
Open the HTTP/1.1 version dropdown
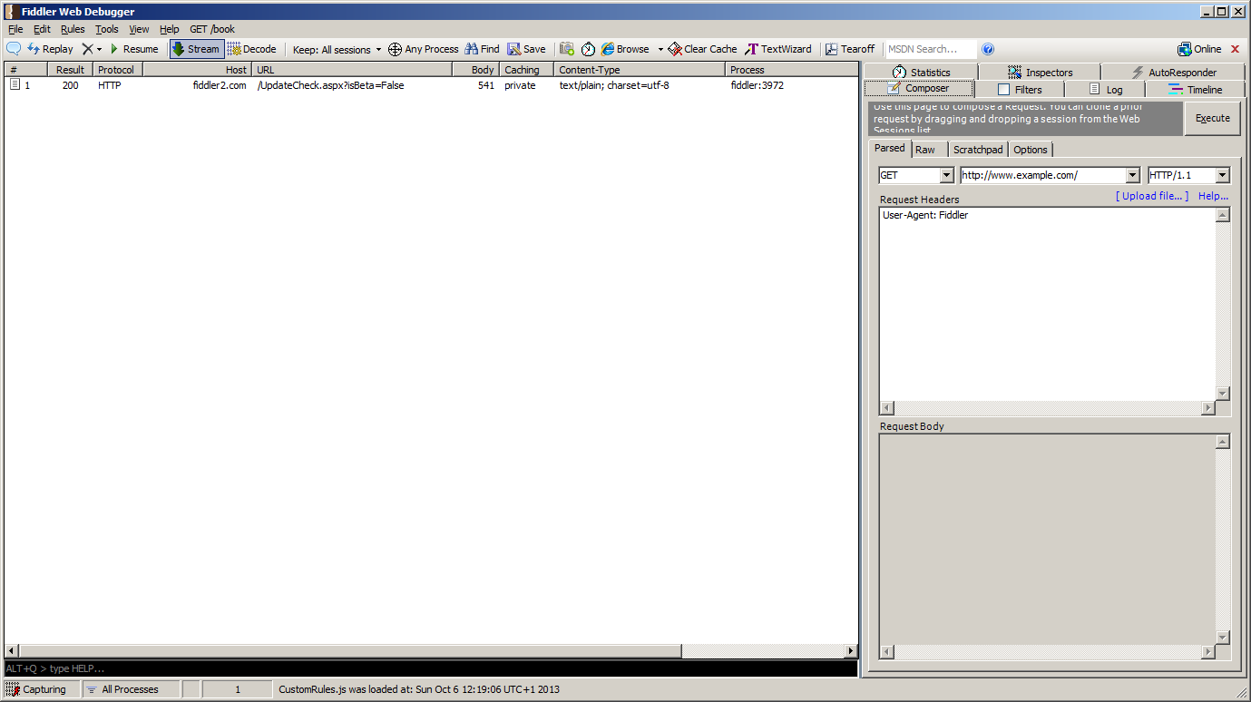pos(1222,175)
